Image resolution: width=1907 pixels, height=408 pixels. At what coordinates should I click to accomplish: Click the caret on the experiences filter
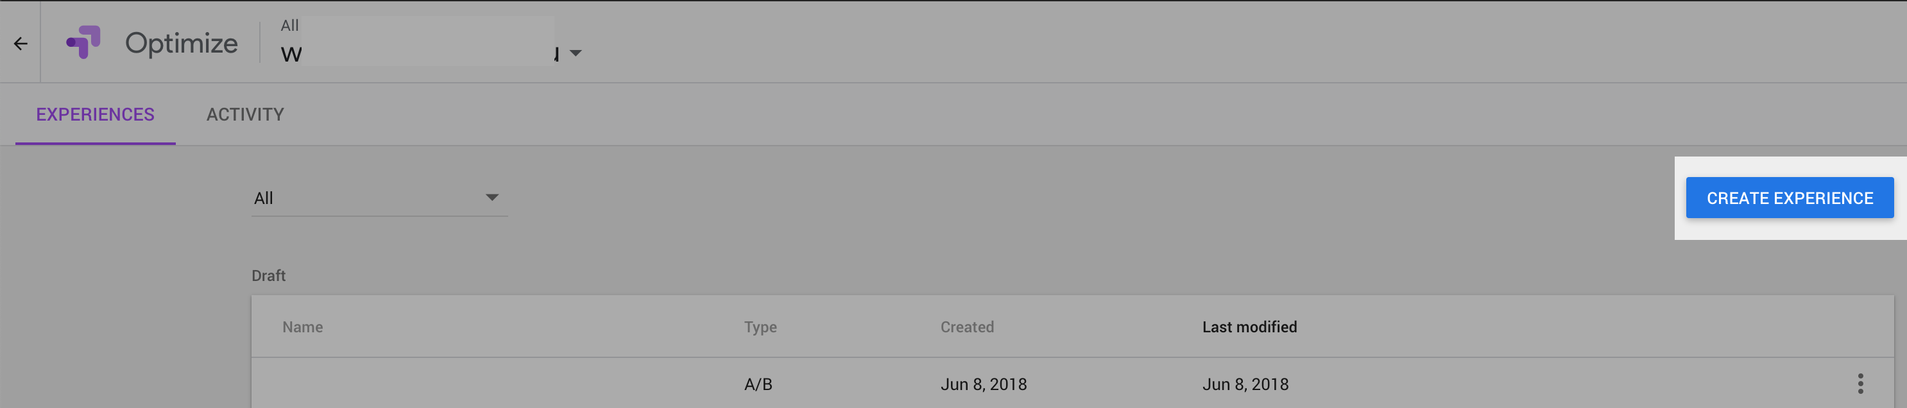pyautogui.click(x=492, y=198)
